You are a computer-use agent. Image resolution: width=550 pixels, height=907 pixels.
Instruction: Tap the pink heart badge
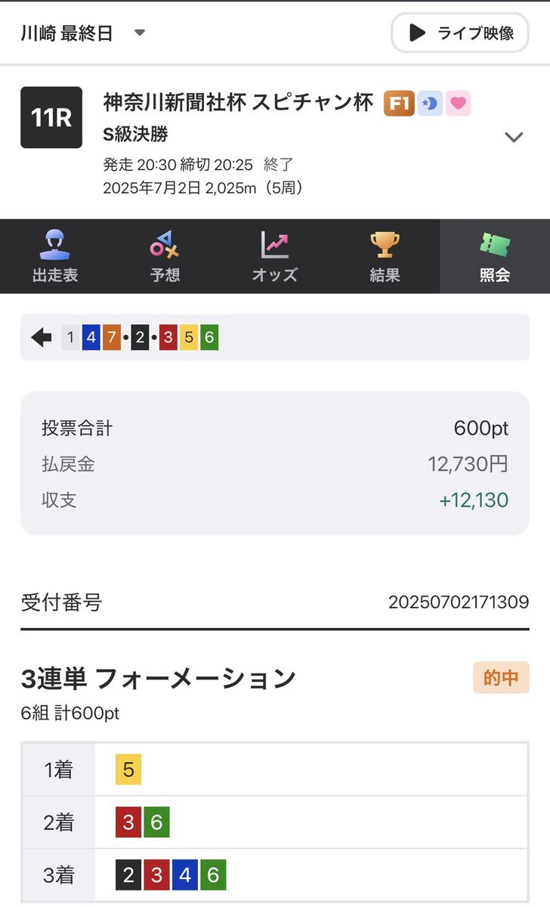tap(458, 103)
